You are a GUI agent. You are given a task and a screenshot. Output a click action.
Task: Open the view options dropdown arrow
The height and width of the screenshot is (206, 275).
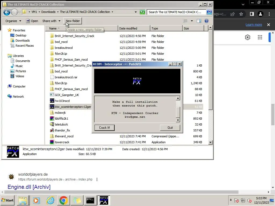[x=192, y=21]
